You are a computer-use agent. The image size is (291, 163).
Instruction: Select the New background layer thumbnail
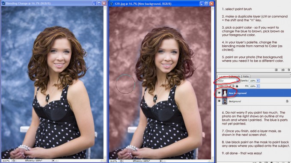pos(225,93)
